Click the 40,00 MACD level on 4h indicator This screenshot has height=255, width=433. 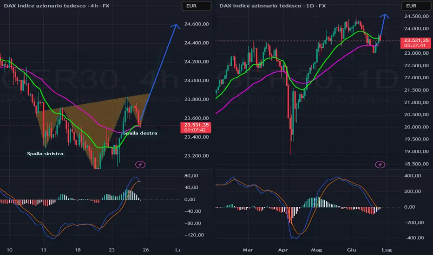pyautogui.click(x=191, y=187)
